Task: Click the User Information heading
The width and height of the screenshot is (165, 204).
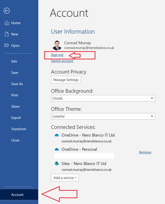Action: [x=73, y=32]
